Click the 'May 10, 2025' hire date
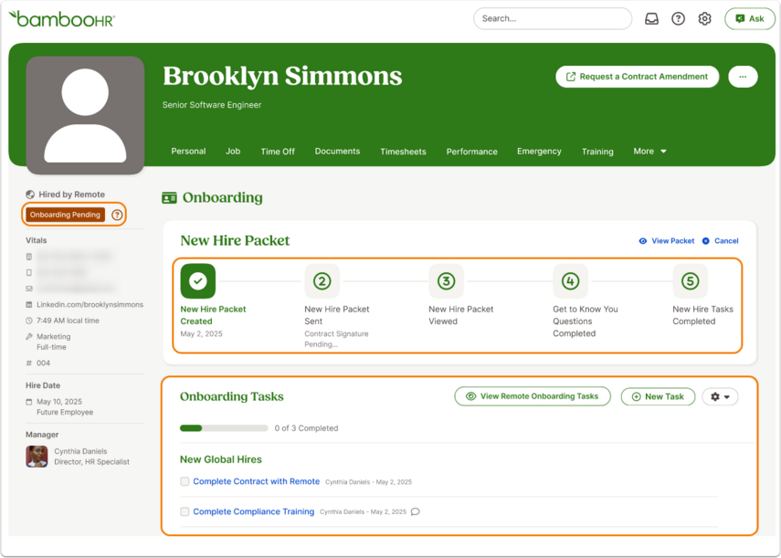781x558 pixels. pyautogui.click(x=59, y=402)
